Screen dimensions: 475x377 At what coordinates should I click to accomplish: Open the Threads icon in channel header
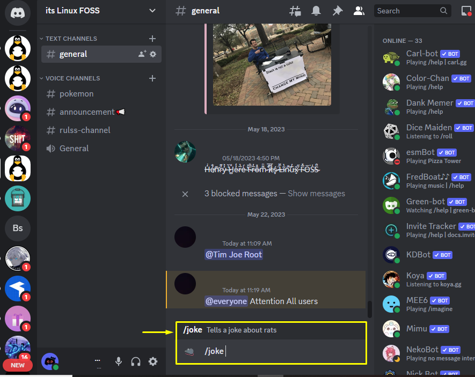(x=295, y=11)
